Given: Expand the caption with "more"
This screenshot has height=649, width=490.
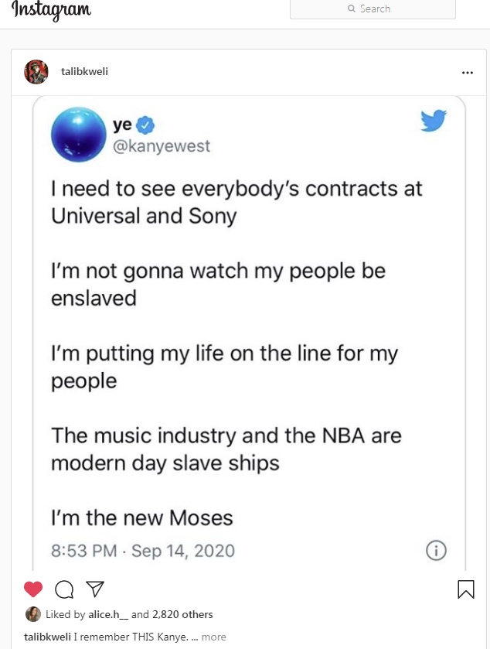Looking at the screenshot, I should [x=214, y=637].
